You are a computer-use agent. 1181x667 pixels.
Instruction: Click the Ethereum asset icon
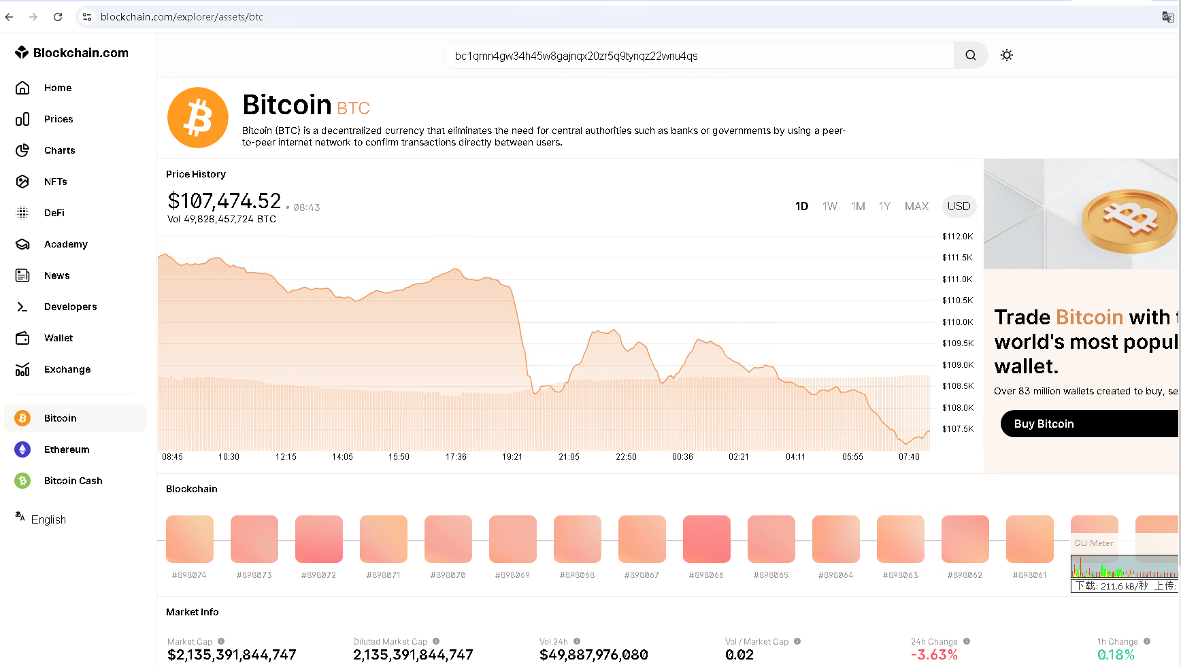(22, 449)
